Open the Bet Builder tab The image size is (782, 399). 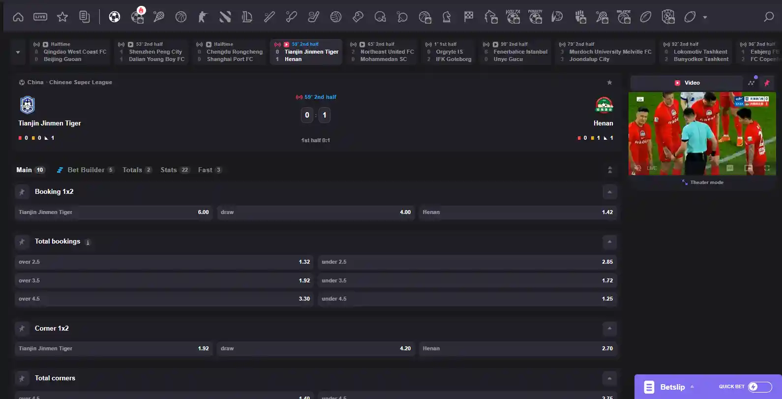(x=86, y=170)
